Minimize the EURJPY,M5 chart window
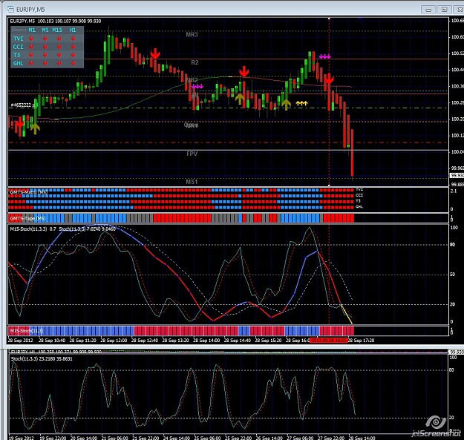 click(x=428, y=10)
